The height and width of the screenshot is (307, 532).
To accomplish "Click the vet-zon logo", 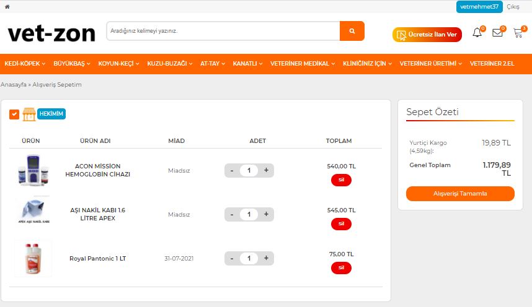I will [51, 33].
